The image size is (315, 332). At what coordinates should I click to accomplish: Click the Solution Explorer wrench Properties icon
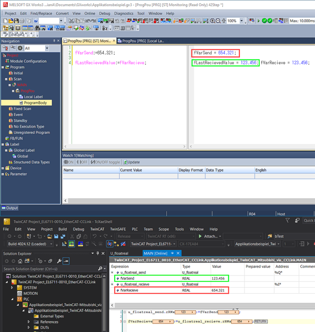[59, 261]
